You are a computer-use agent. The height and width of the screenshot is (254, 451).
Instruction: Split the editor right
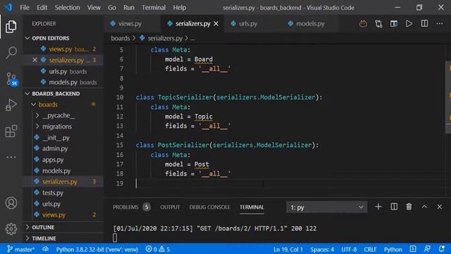point(424,23)
